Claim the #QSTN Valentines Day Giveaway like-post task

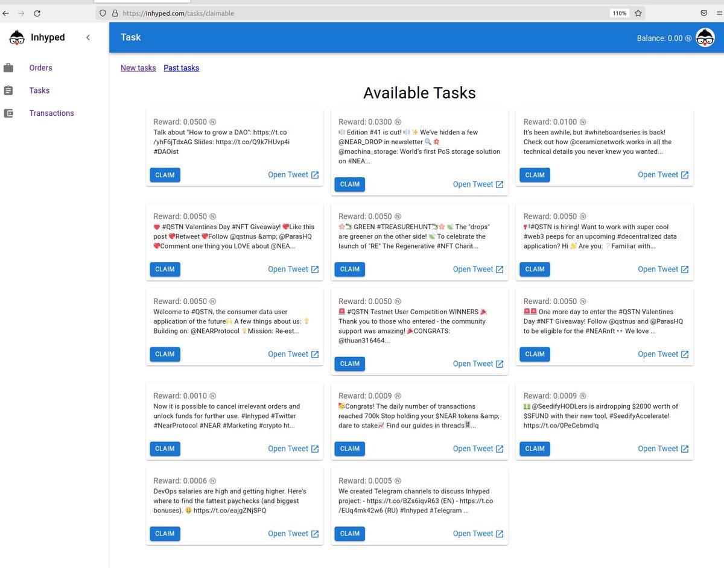click(x=165, y=270)
